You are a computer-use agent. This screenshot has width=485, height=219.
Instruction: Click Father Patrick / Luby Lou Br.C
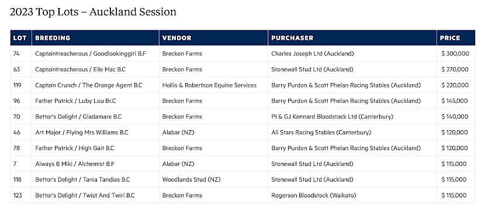[75, 101]
